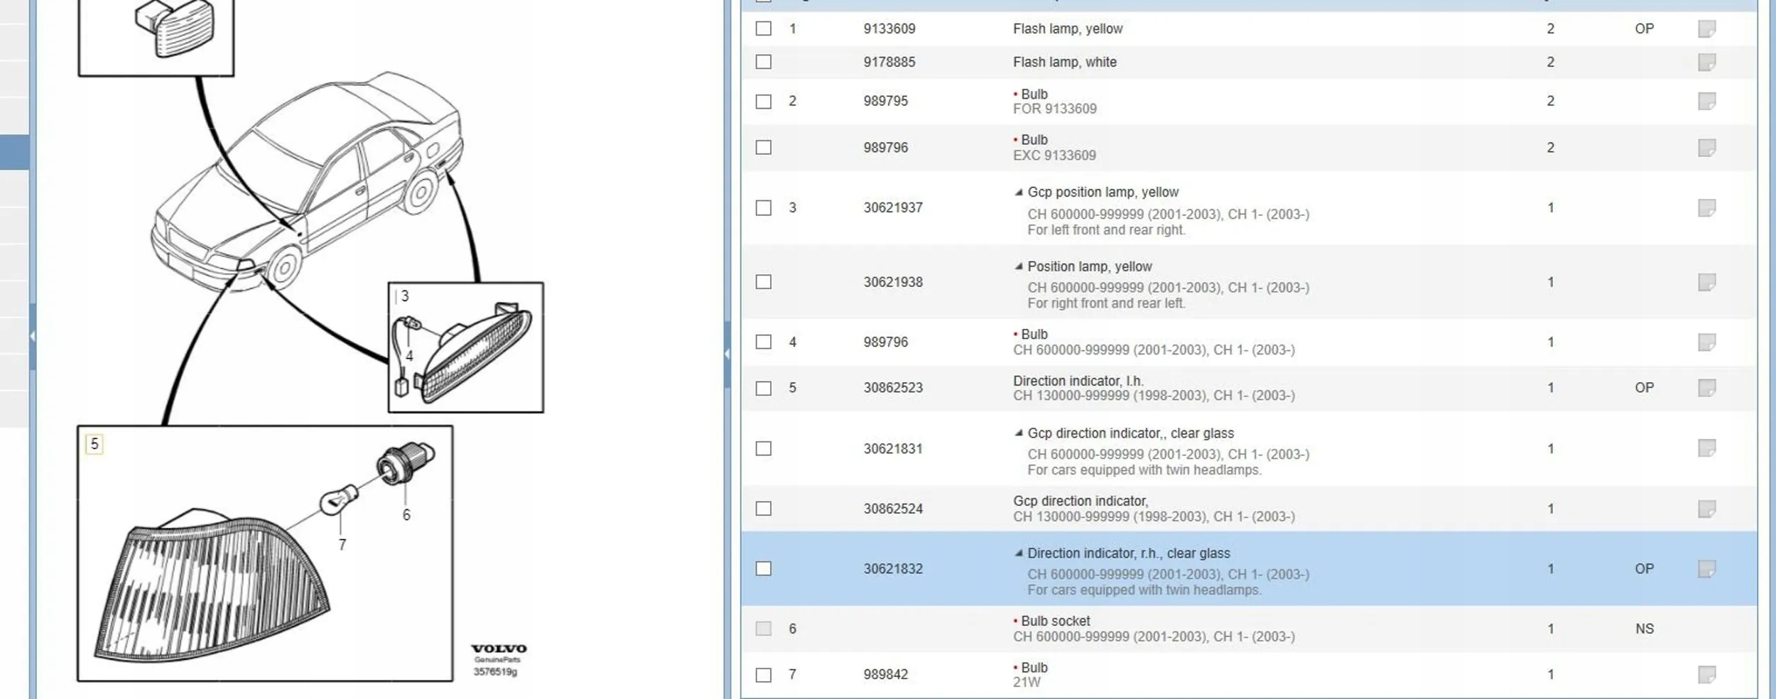Select part number 9178885
The width and height of the screenshot is (1776, 699).
889,62
